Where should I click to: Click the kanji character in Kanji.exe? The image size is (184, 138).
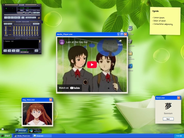click(x=168, y=106)
